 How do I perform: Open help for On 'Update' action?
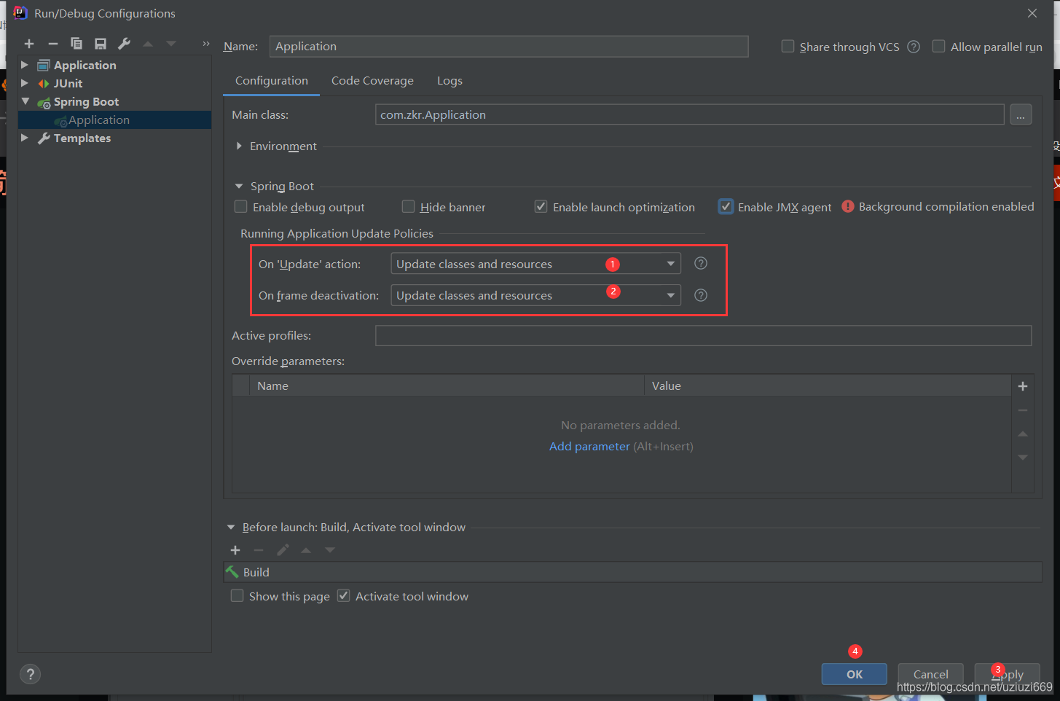[701, 263]
